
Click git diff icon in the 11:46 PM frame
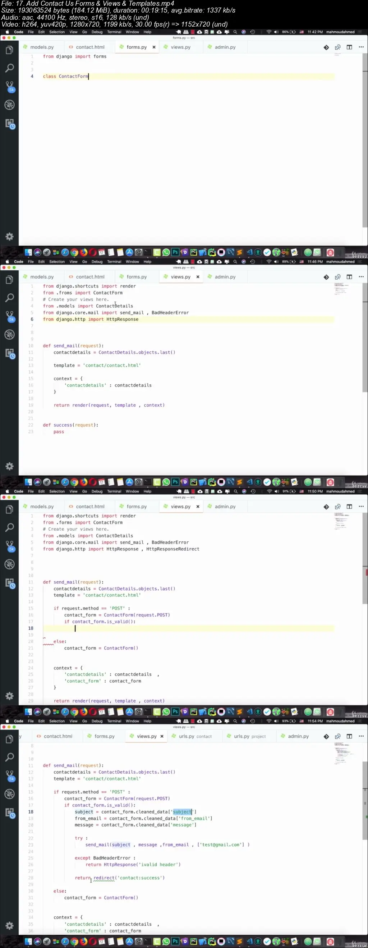326,277
